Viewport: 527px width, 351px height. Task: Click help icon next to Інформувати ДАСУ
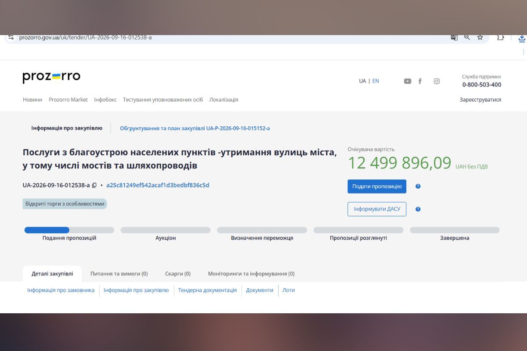pos(418,209)
